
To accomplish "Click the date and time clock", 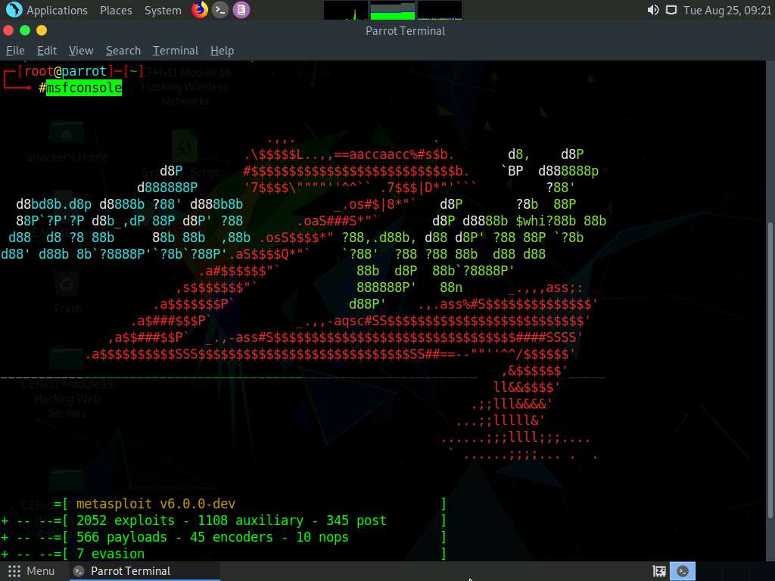I will click(727, 11).
